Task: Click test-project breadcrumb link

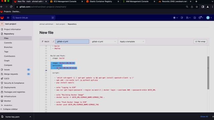Action: (61, 24)
